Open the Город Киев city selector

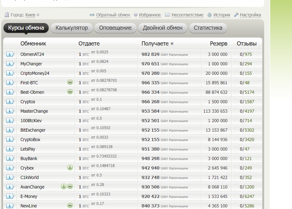click(x=30, y=15)
